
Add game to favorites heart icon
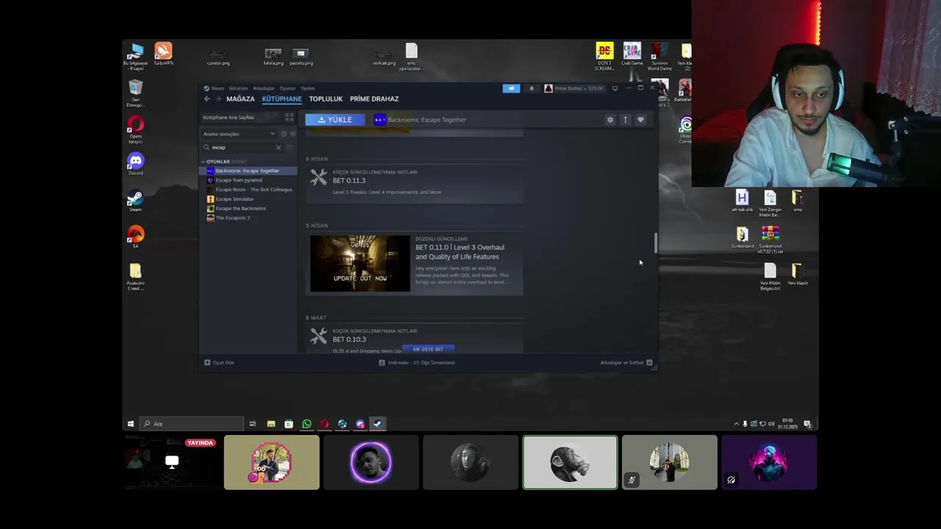[x=640, y=120]
